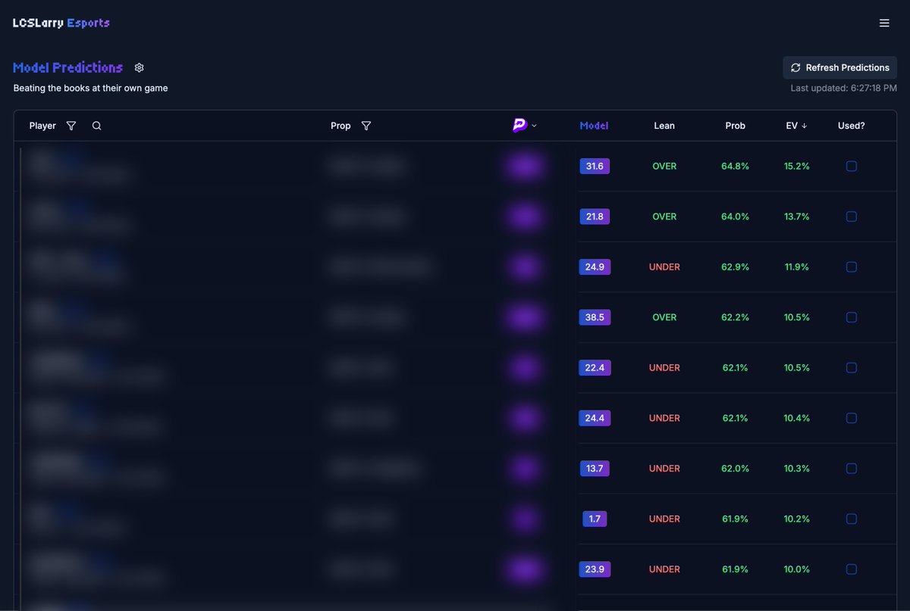The image size is (910, 611).
Task: Click OVER lean in 31.6 row
Action: pyautogui.click(x=664, y=166)
